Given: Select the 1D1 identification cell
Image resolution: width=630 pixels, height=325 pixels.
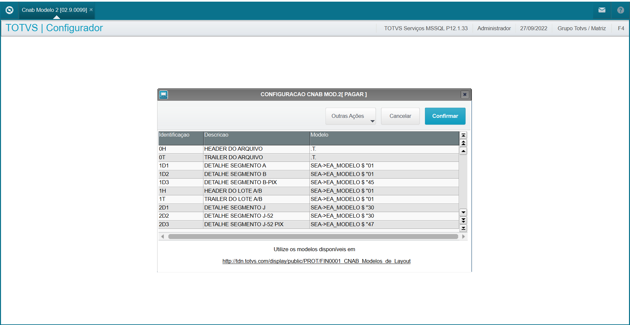Looking at the screenshot, I should 181,166.
